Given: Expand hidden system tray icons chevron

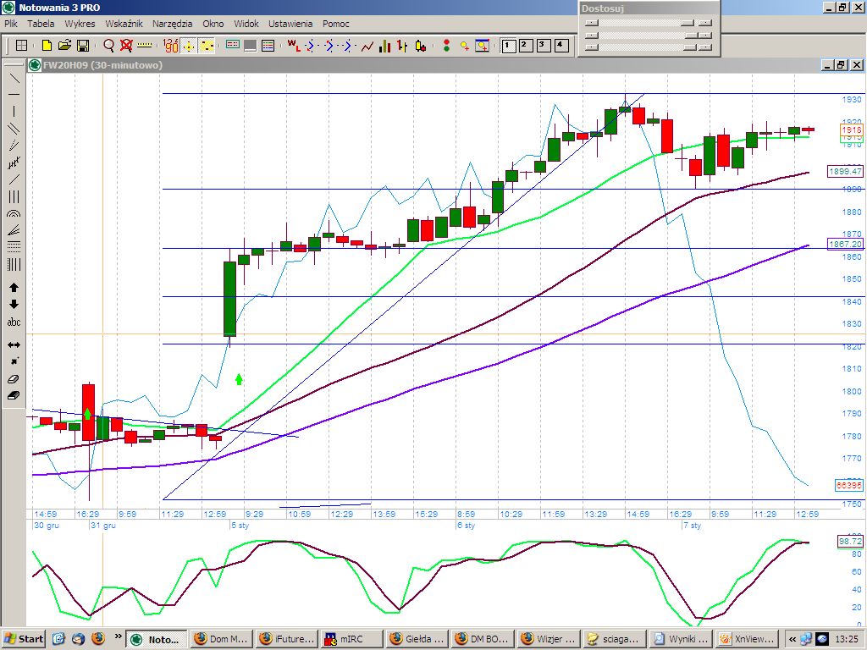Looking at the screenshot, I should pyautogui.click(x=792, y=639).
